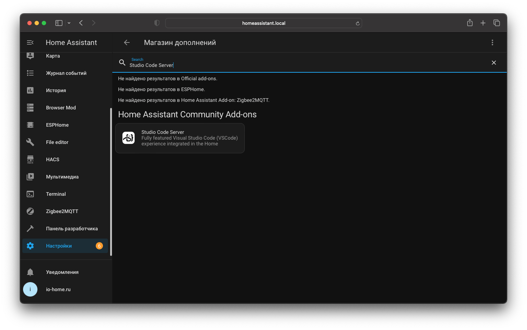Expand the Safari sidebar dropdown chevron
The height and width of the screenshot is (330, 527).
(x=69, y=23)
